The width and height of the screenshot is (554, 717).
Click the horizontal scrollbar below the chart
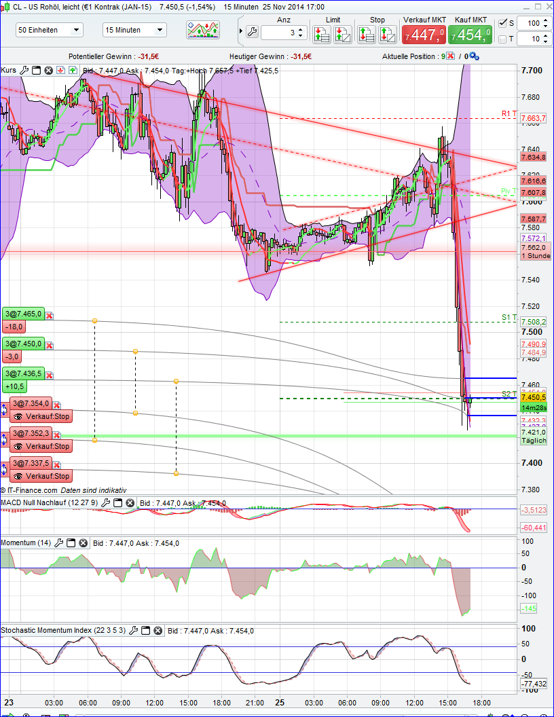coord(272,712)
